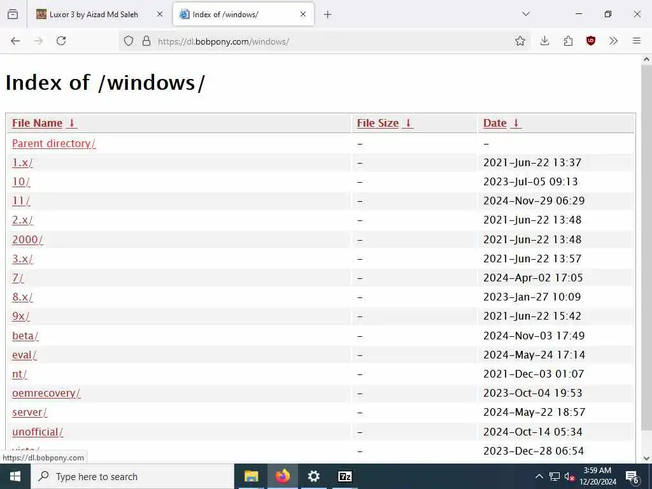Screen dimensions: 652x489
Task: Click the date 2024-Nov-29 06:29
Action: 534,201
